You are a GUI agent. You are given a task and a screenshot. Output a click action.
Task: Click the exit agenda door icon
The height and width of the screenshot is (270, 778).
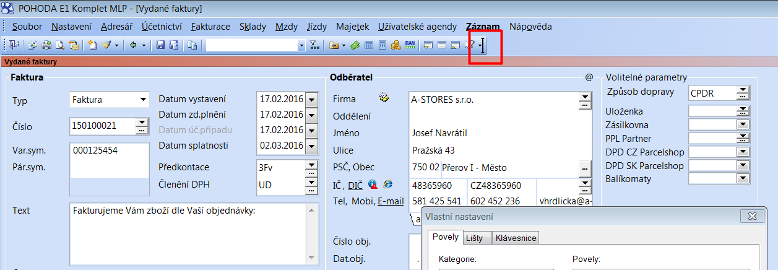14,45
